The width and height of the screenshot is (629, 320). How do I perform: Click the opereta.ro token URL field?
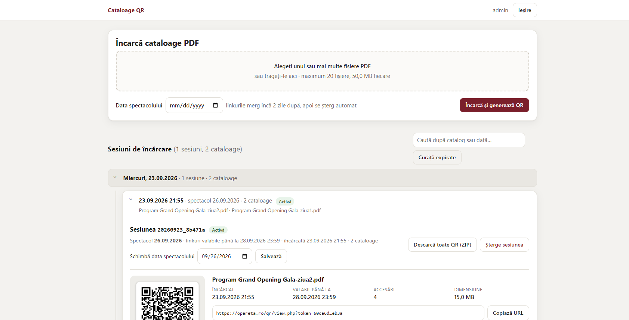[x=348, y=313]
